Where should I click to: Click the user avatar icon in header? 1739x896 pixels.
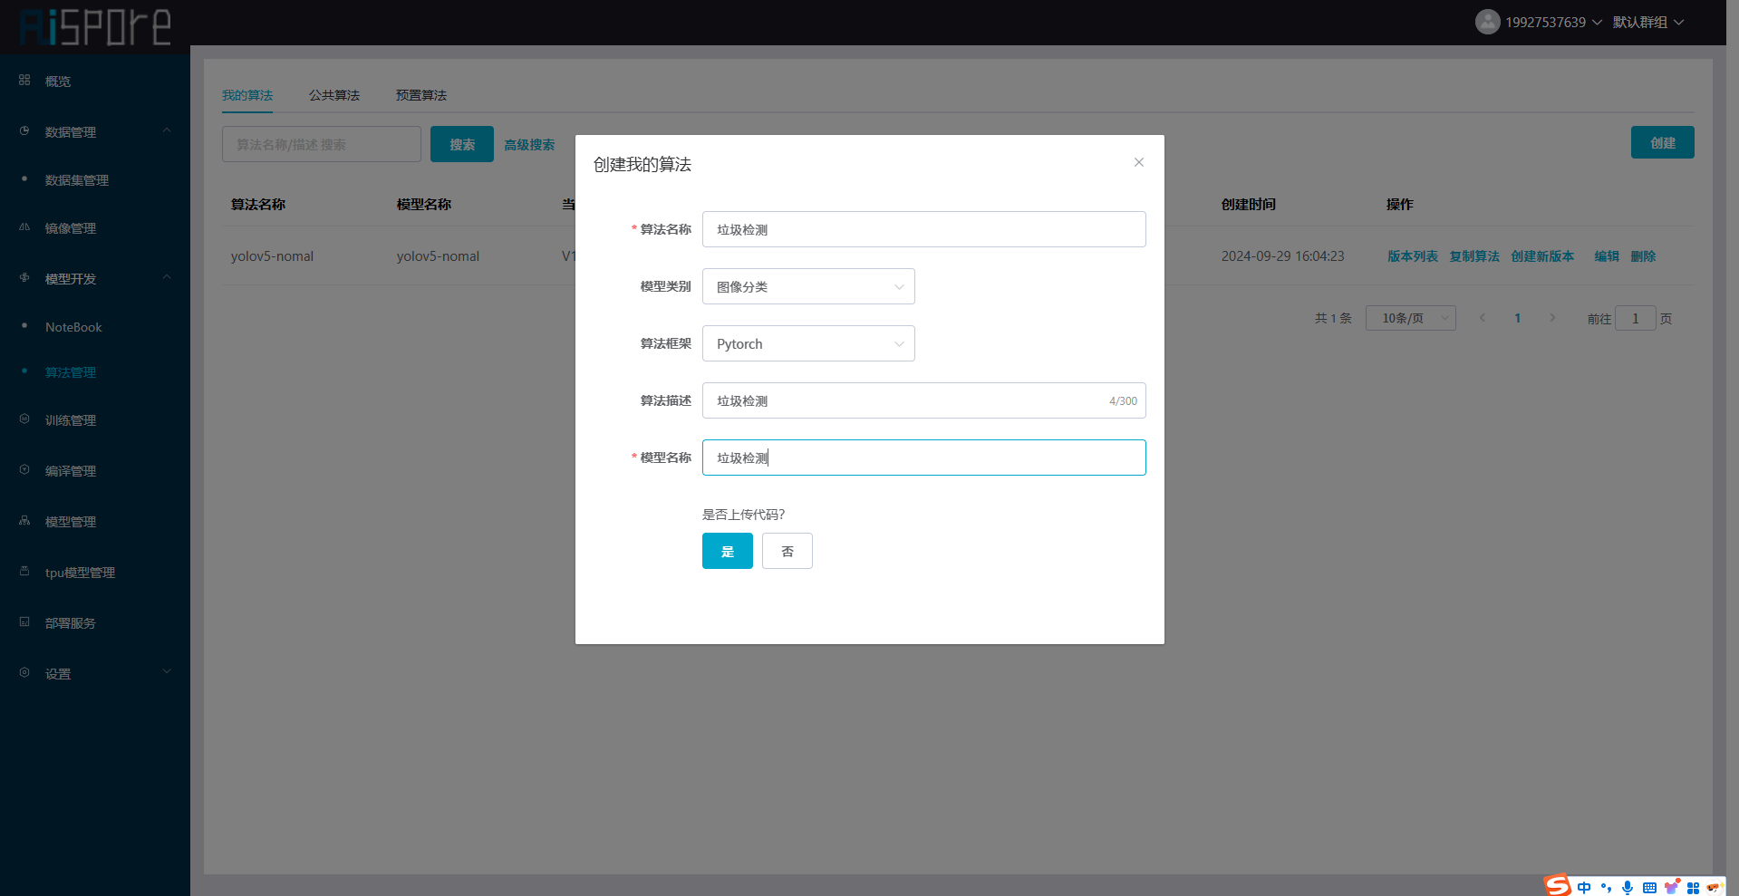[1487, 22]
